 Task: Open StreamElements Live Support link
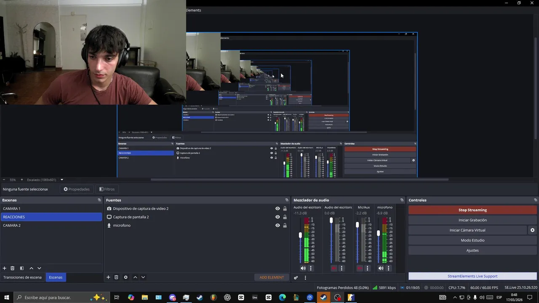coord(472,276)
